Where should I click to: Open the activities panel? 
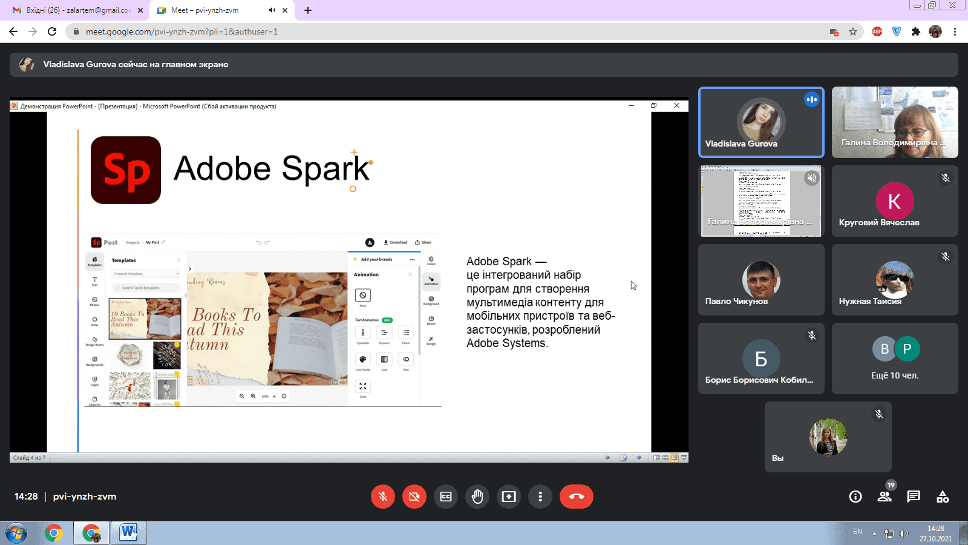[x=943, y=497]
